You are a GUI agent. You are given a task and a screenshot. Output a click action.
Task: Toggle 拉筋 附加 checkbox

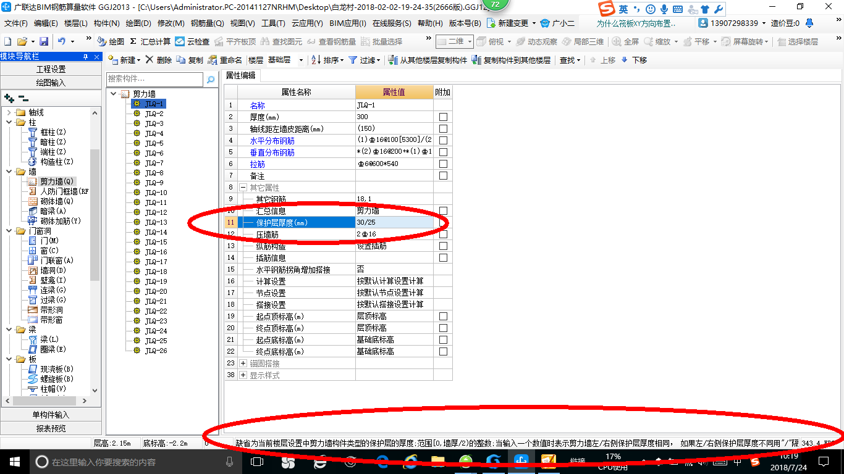coord(443,164)
